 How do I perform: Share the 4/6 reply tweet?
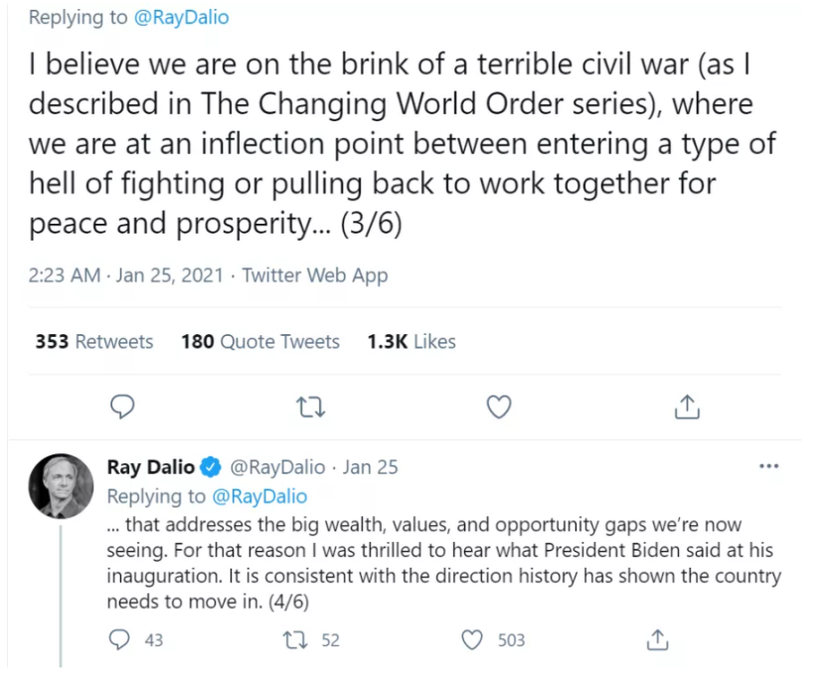coord(657,640)
